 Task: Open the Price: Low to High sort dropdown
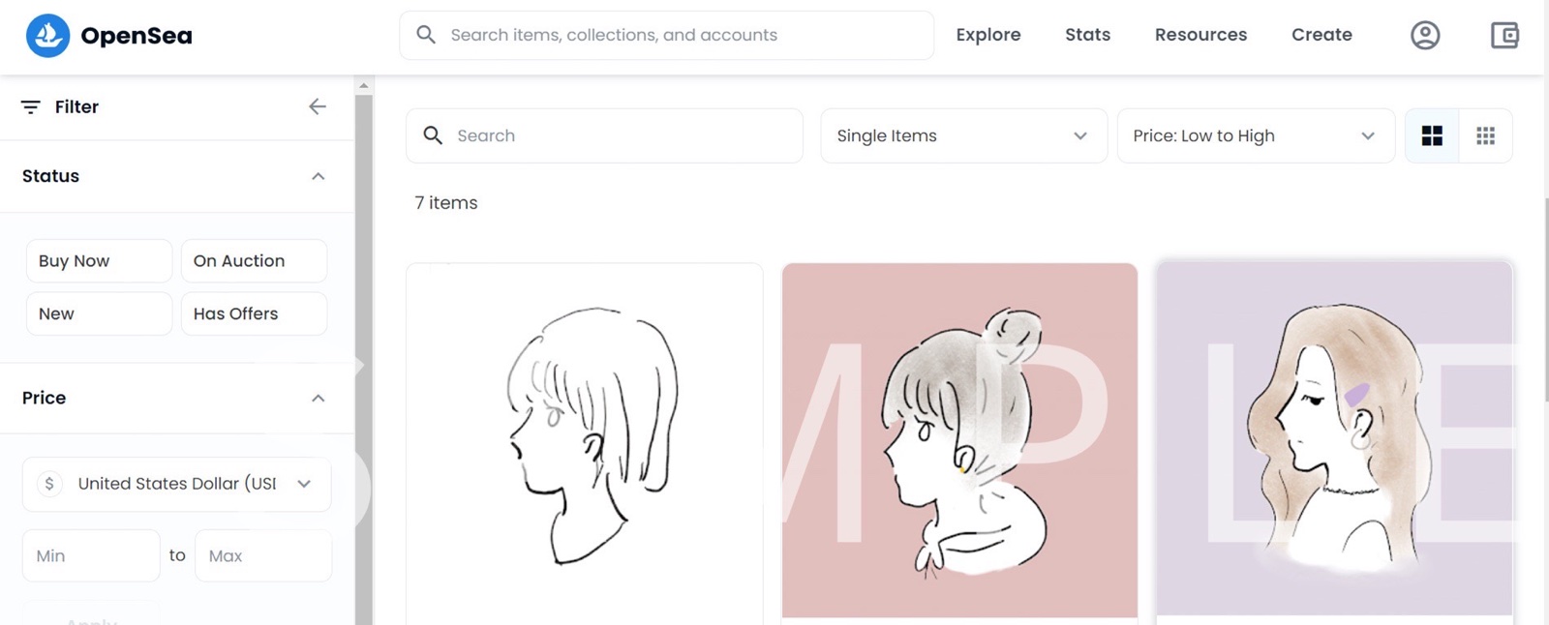1256,135
